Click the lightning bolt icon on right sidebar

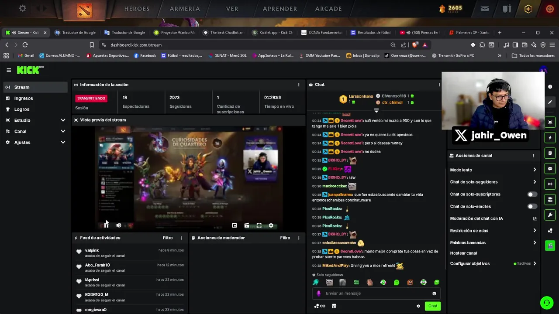pyautogui.click(x=550, y=138)
